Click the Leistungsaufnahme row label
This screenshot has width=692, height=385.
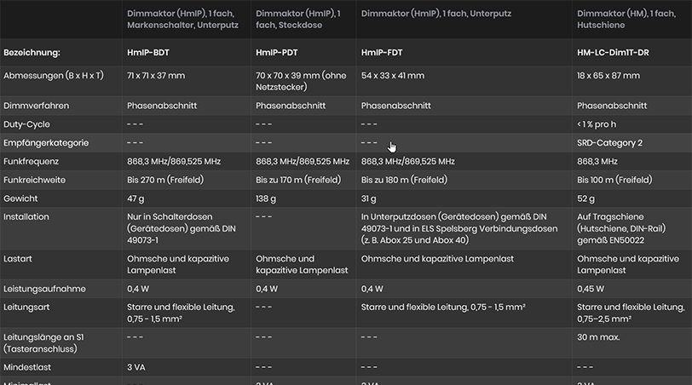pyautogui.click(x=44, y=289)
